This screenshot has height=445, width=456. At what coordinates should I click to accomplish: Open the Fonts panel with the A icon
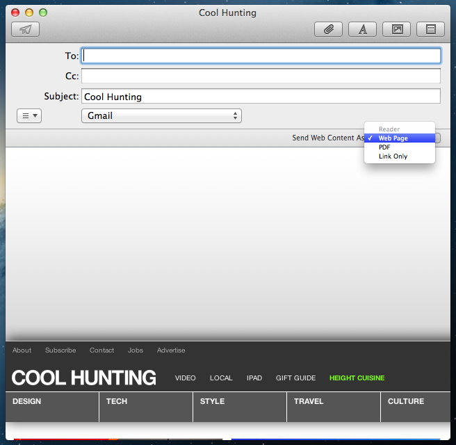pos(362,29)
